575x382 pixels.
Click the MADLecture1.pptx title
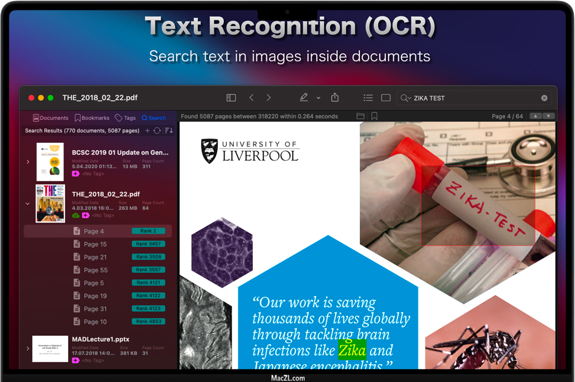tap(101, 339)
